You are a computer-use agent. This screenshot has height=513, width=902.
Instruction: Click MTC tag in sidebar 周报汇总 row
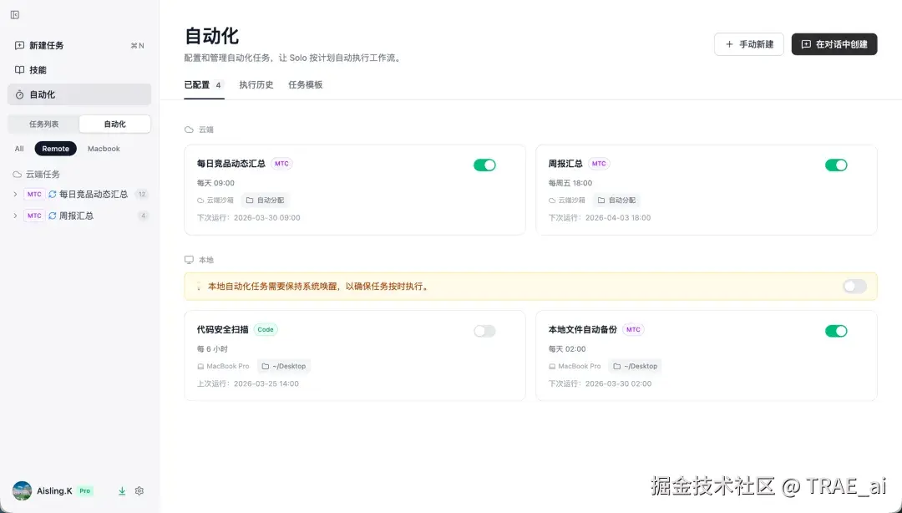tap(34, 216)
